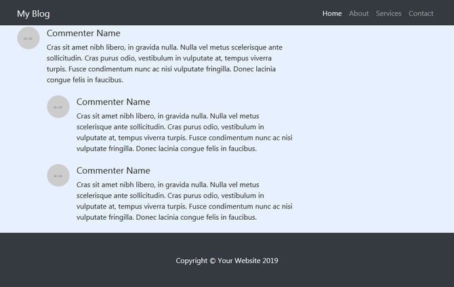Click the first nested reply's text

(184, 132)
